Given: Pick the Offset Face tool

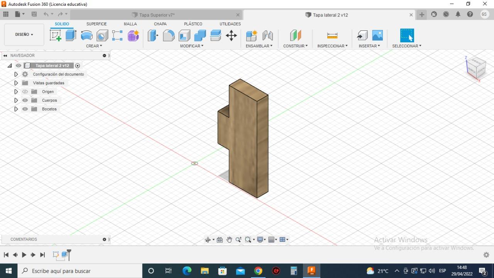Looking at the screenshot, I should pyautogui.click(x=216, y=35).
